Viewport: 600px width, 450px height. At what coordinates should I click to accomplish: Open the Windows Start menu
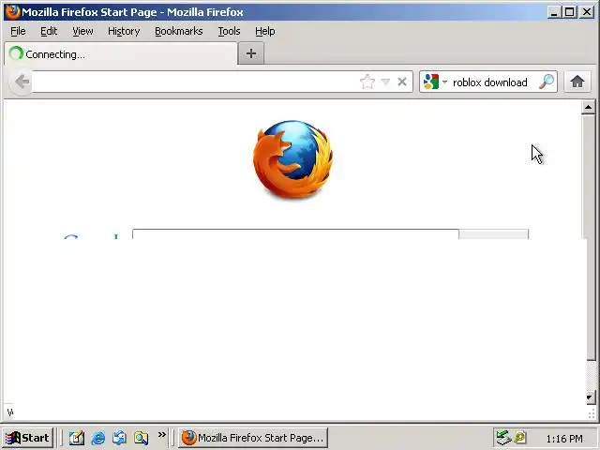pos(27,438)
